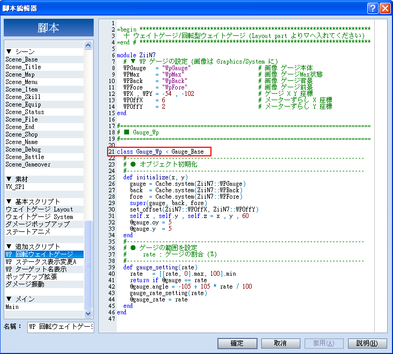Screen dimensions: 393x354
Task: Click the WPX , WPY = -54 , -102 line
Action: click(158, 94)
